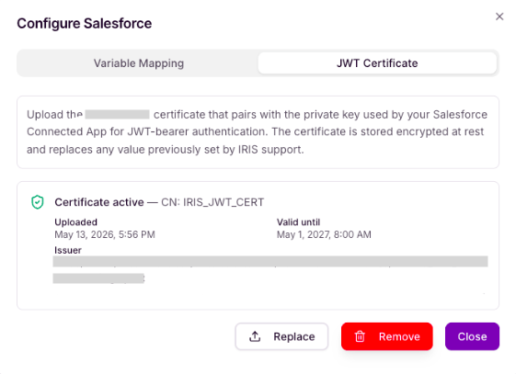Click the Configure Salesforce dialog title
Screen dimensions: 516x374
[85, 23]
